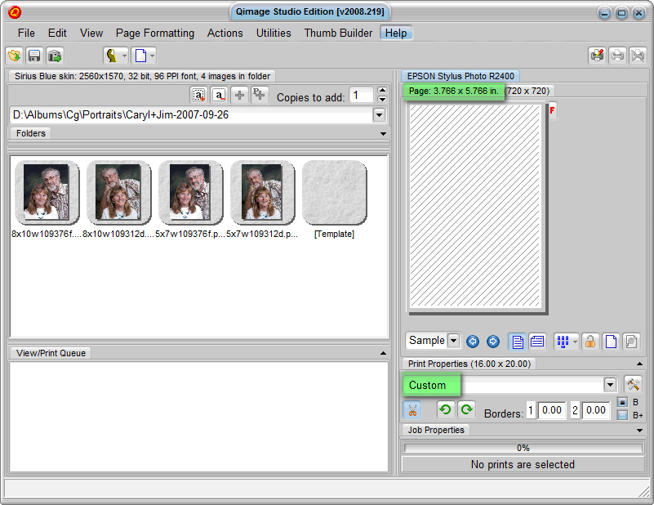Click the image filter head icon

111,56
